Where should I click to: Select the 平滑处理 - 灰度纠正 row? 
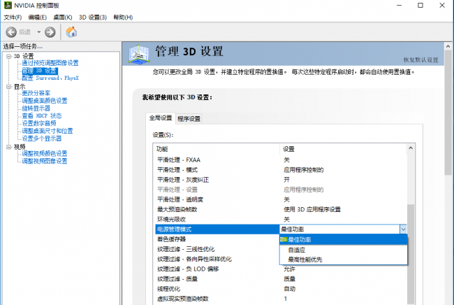pos(281,180)
